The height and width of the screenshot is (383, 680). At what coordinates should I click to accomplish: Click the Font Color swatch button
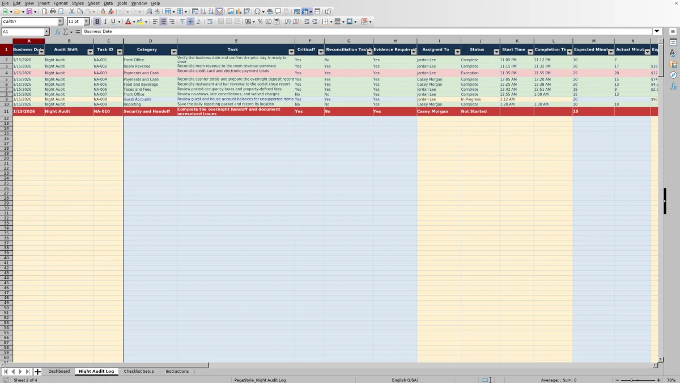coord(127,22)
